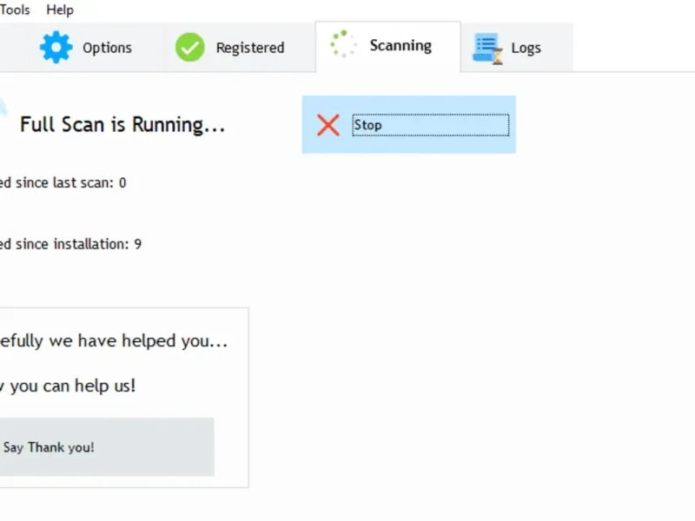Click the green Registered checkmark icon
Viewport: 695px width, 521px height.
point(189,47)
